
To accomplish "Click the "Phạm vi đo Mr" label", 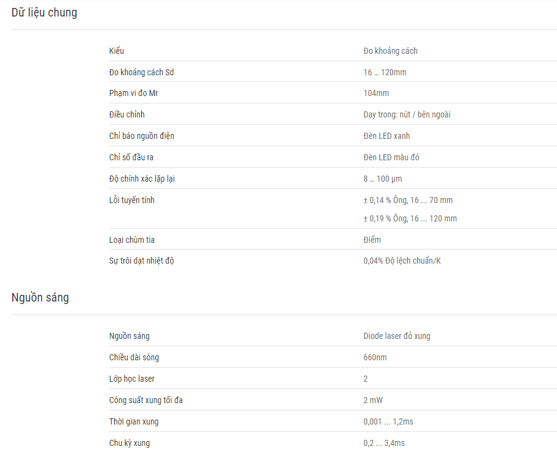I will point(133,93).
